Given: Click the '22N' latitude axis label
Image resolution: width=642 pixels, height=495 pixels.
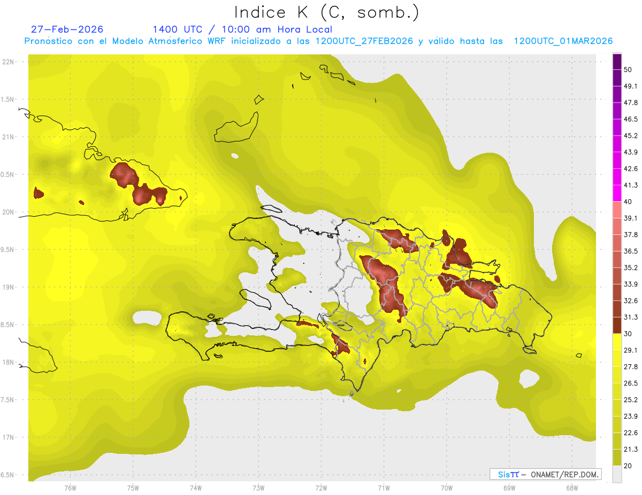Looking at the screenshot, I should (9, 61).
